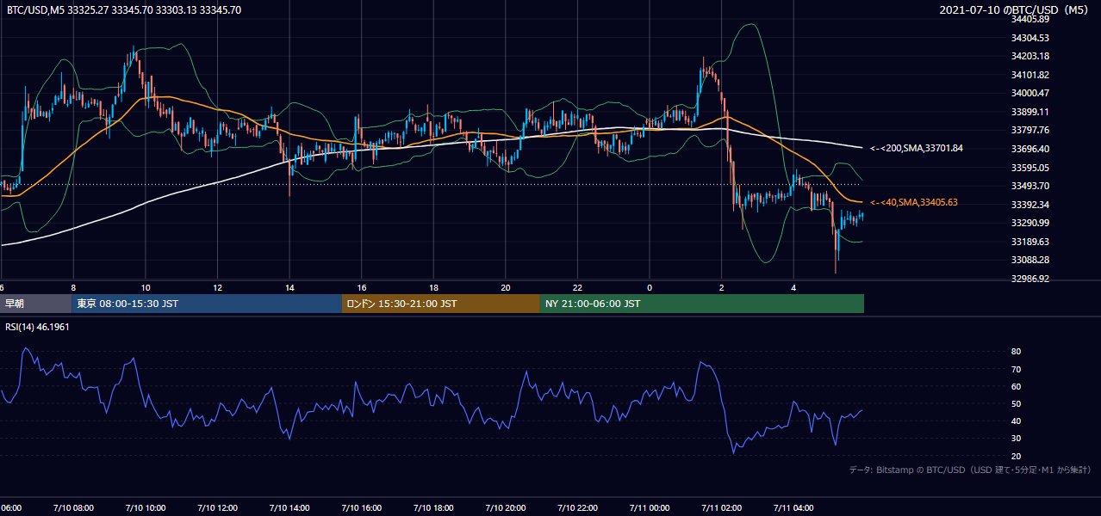Click price axis label 33493.70
The image size is (1101, 516).
pos(1030,186)
